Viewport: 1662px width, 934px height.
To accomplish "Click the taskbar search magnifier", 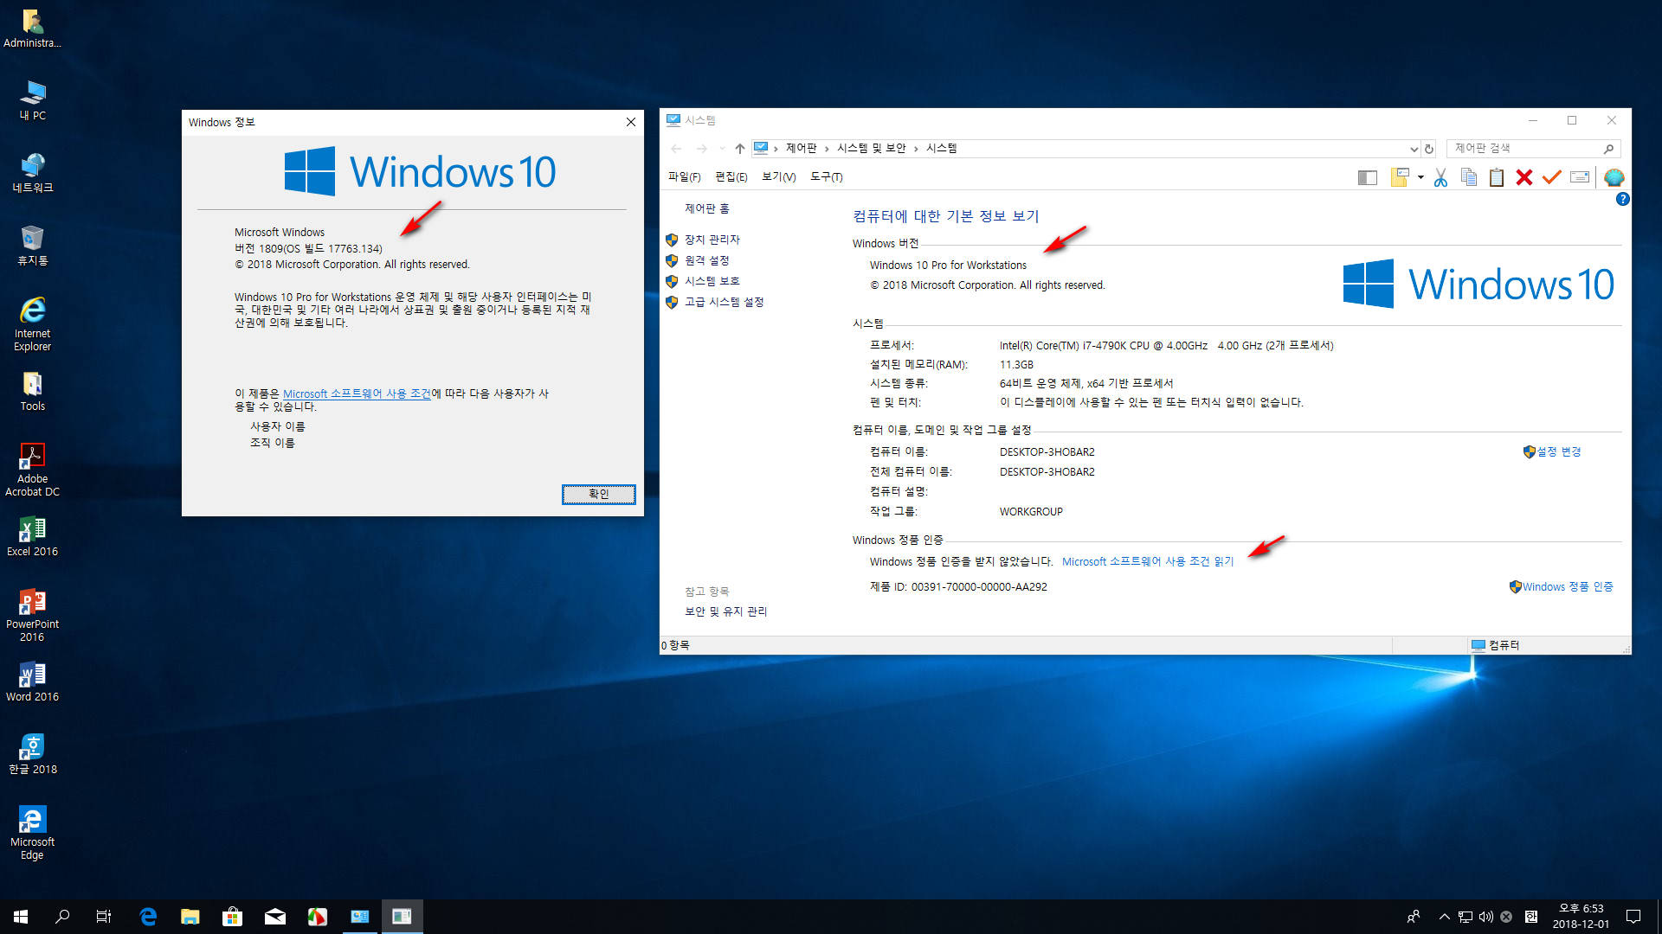I will click(x=62, y=917).
